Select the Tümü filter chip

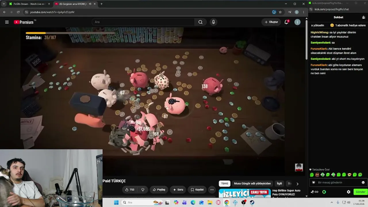point(225,183)
